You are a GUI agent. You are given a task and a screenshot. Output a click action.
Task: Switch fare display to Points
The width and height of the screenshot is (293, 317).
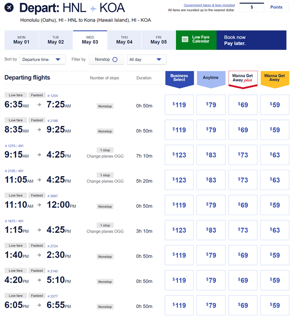pos(276,7)
